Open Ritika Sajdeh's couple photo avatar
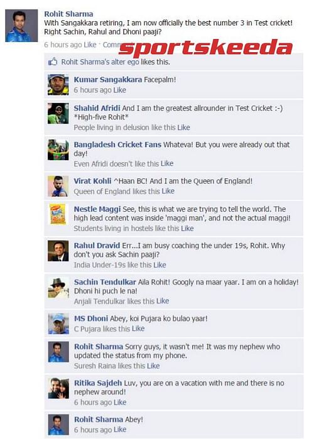314x439 pixels. (x=58, y=388)
